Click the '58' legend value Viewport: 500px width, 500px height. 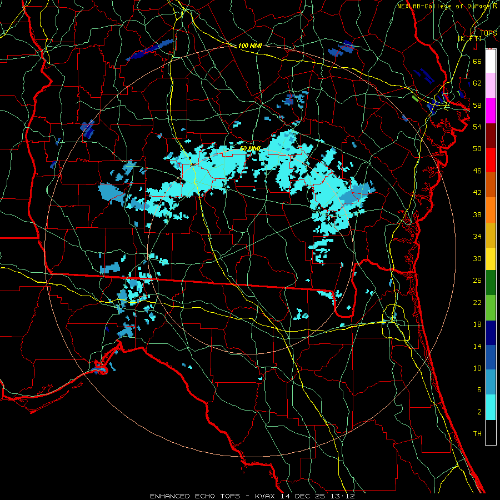point(477,105)
